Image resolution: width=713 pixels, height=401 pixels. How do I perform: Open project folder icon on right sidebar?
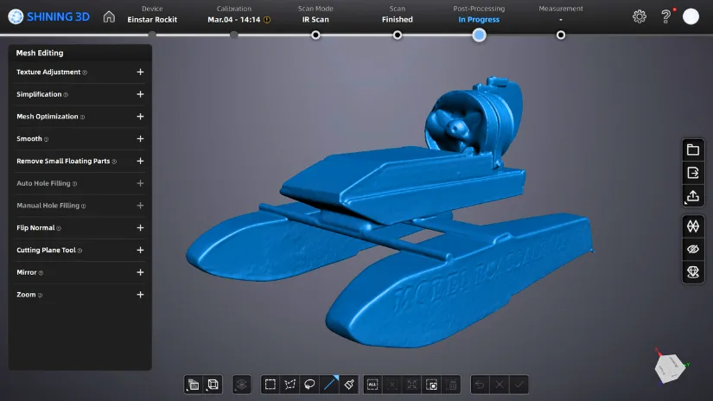pos(693,150)
